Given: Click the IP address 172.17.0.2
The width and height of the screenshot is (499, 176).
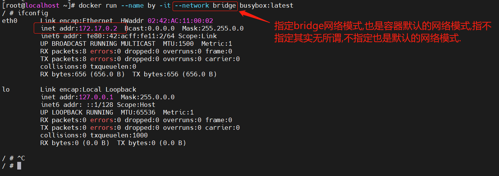Looking at the screenshot, I should (98, 28).
